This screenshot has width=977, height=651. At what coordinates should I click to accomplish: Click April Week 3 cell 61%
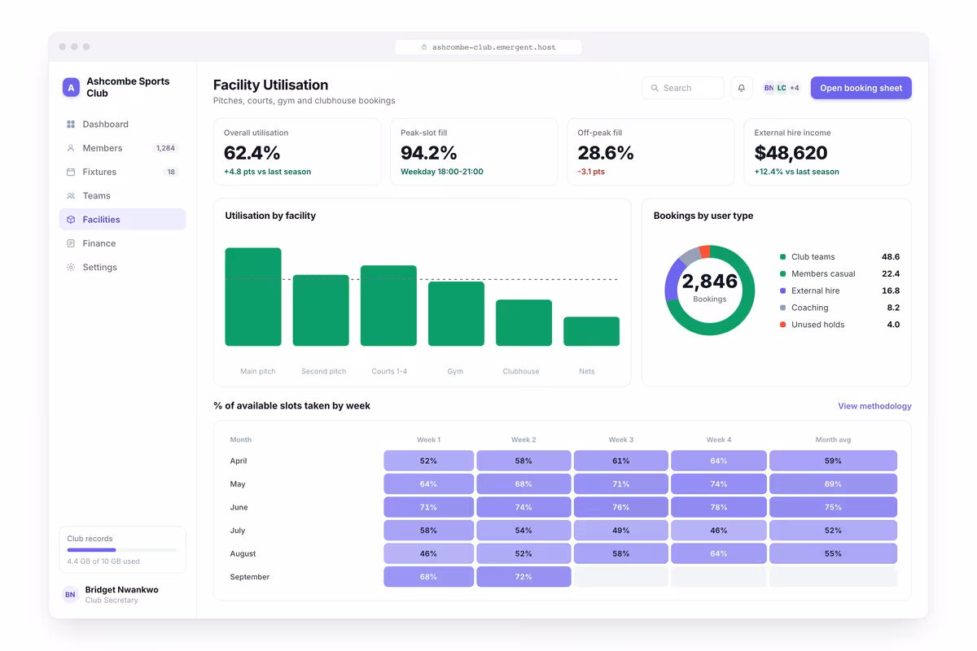[x=621, y=461]
